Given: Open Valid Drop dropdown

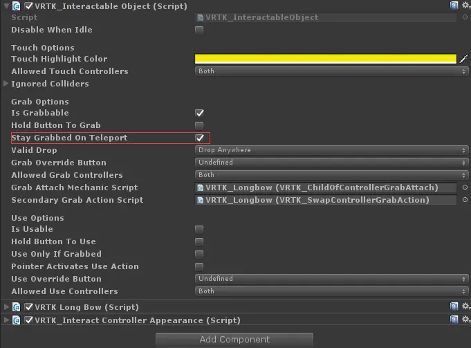Looking at the screenshot, I should (x=331, y=150).
